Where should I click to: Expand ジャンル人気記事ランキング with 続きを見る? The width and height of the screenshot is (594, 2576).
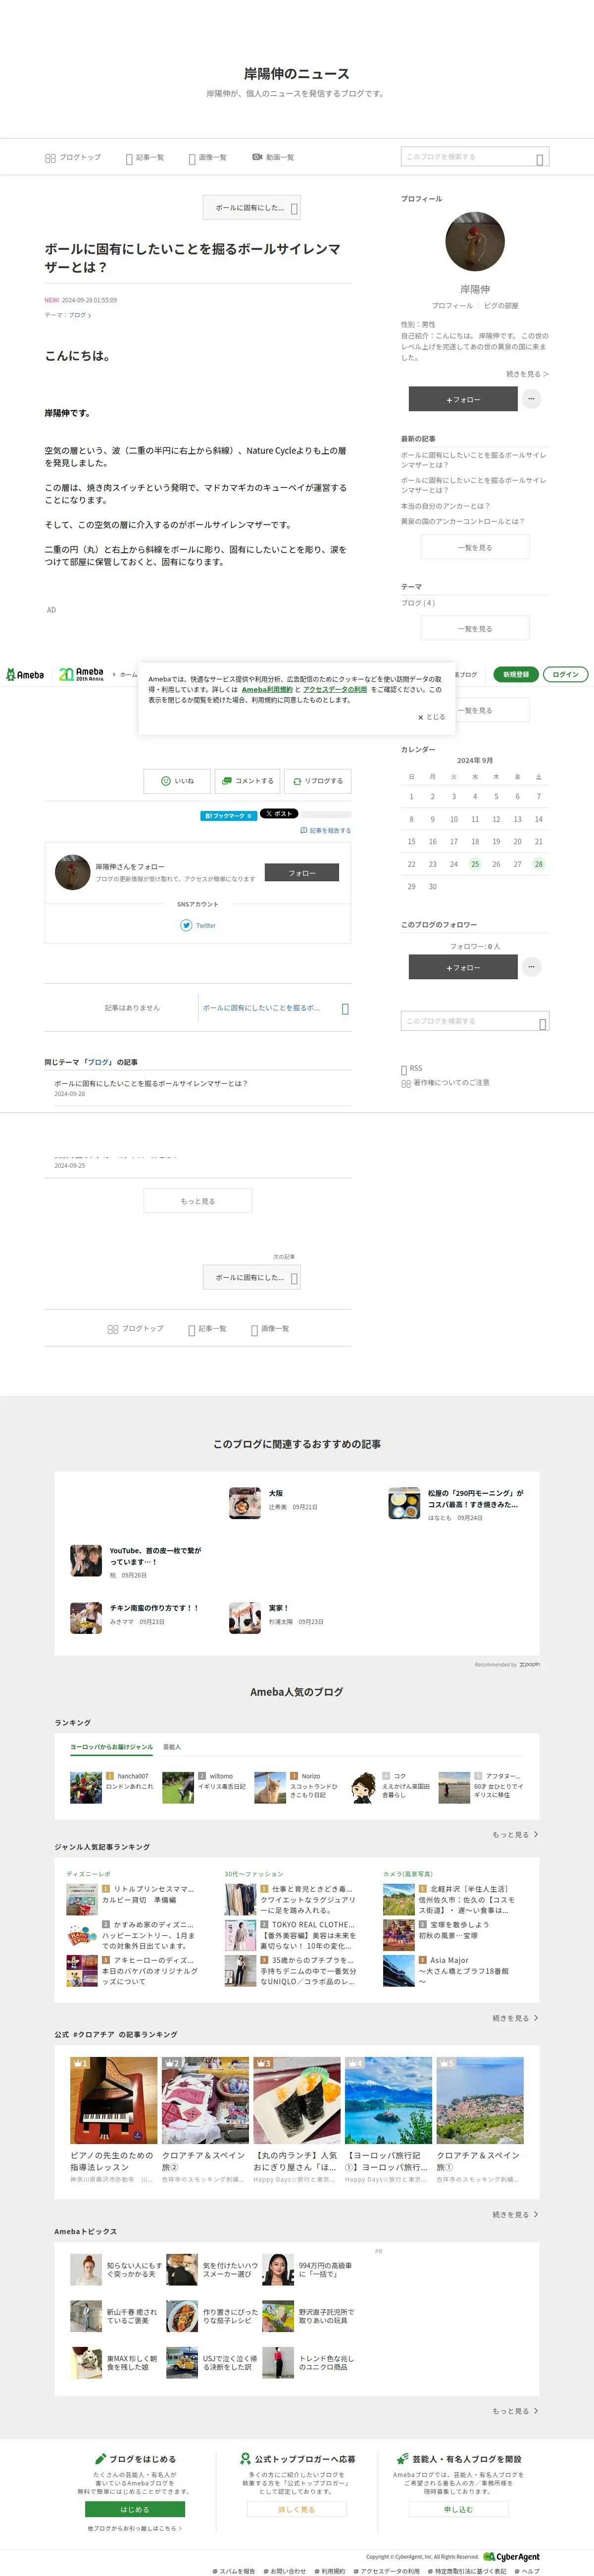coord(515,2018)
